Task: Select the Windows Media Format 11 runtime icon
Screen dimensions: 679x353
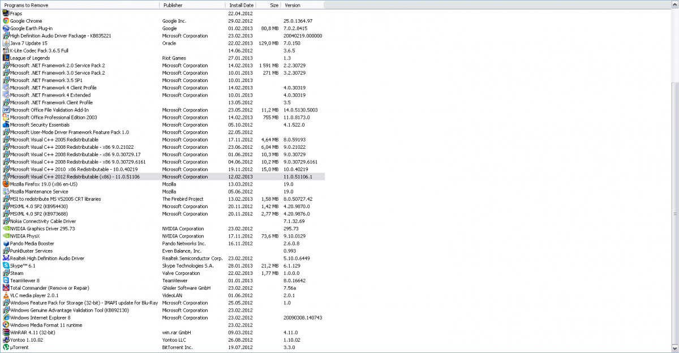Action: [x=6, y=325]
